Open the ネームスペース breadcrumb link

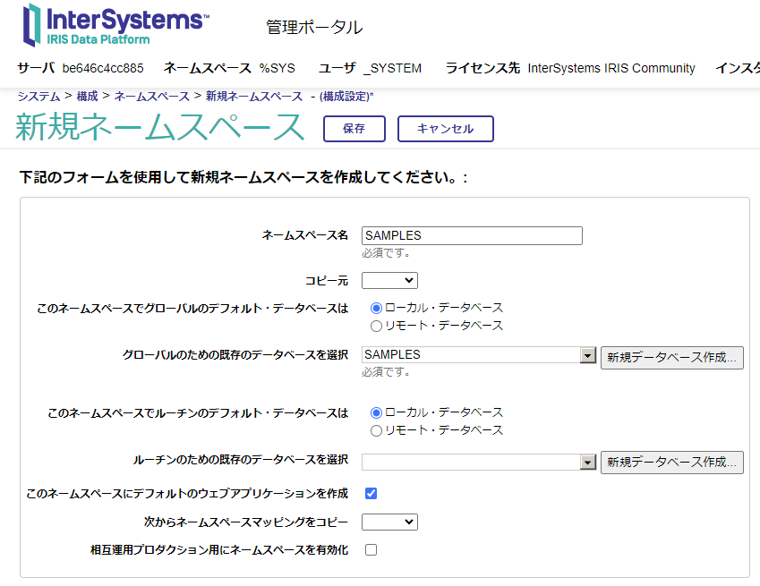[151, 96]
